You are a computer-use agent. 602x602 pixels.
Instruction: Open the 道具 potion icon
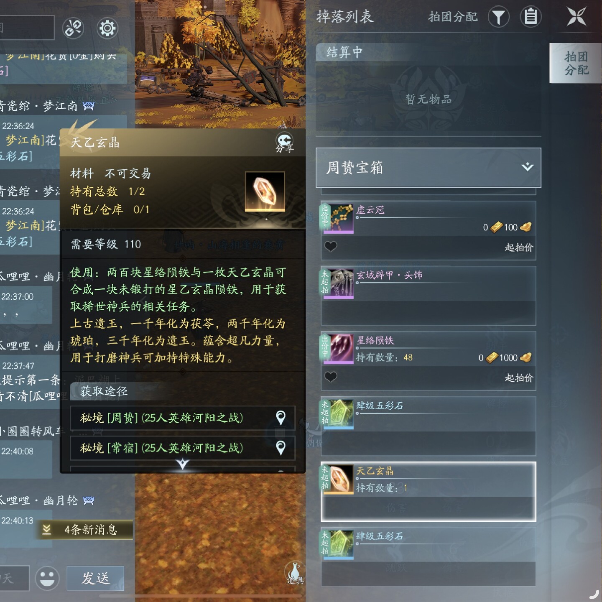(295, 573)
